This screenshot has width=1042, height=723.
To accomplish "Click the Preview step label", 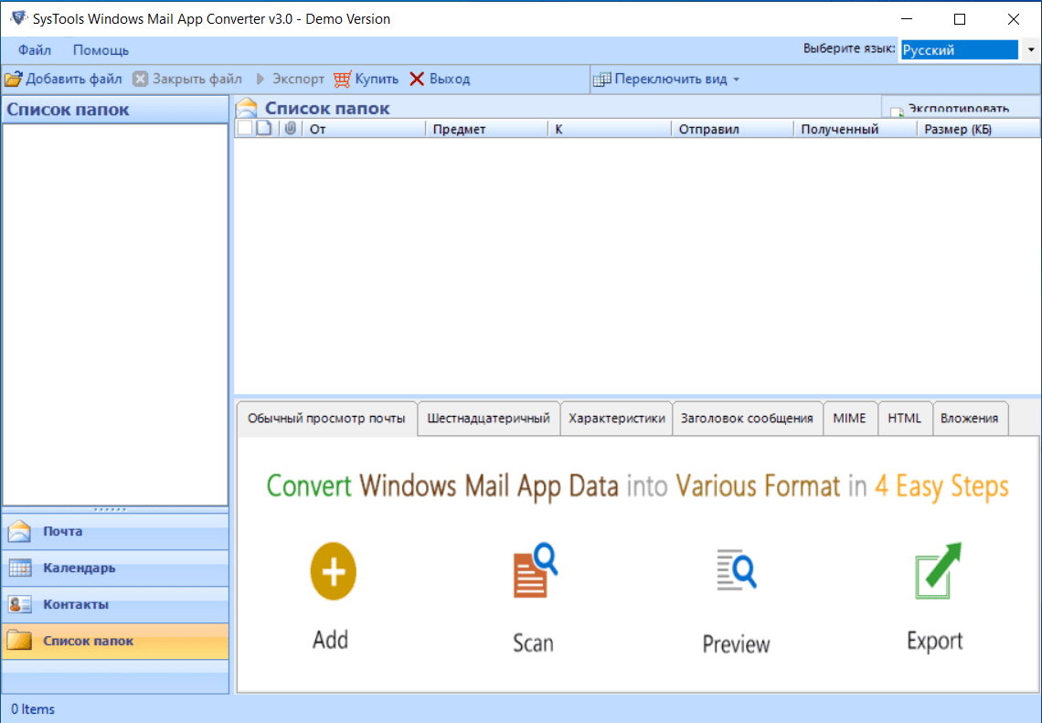I will tap(737, 643).
